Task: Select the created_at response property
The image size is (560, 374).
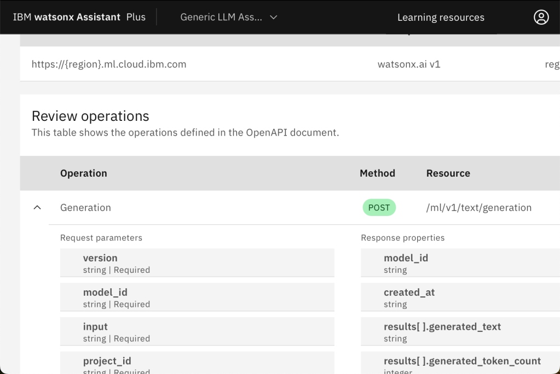Action: pyautogui.click(x=460, y=297)
